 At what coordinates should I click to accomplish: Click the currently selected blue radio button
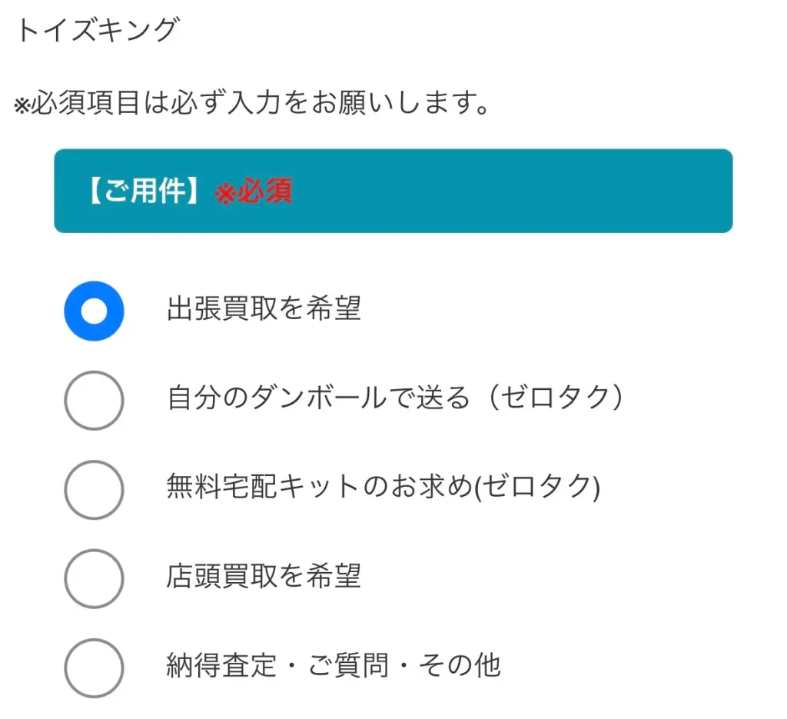tap(94, 310)
